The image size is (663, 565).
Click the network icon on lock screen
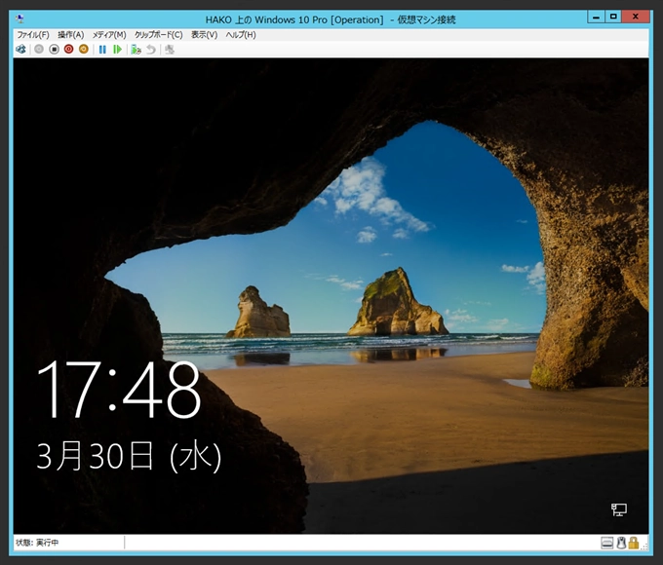pos(619,509)
